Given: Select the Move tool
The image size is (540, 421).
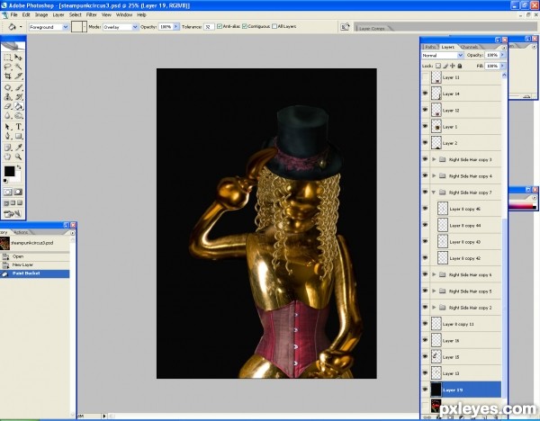Looking at the screenshot, I should coord(18,58).
